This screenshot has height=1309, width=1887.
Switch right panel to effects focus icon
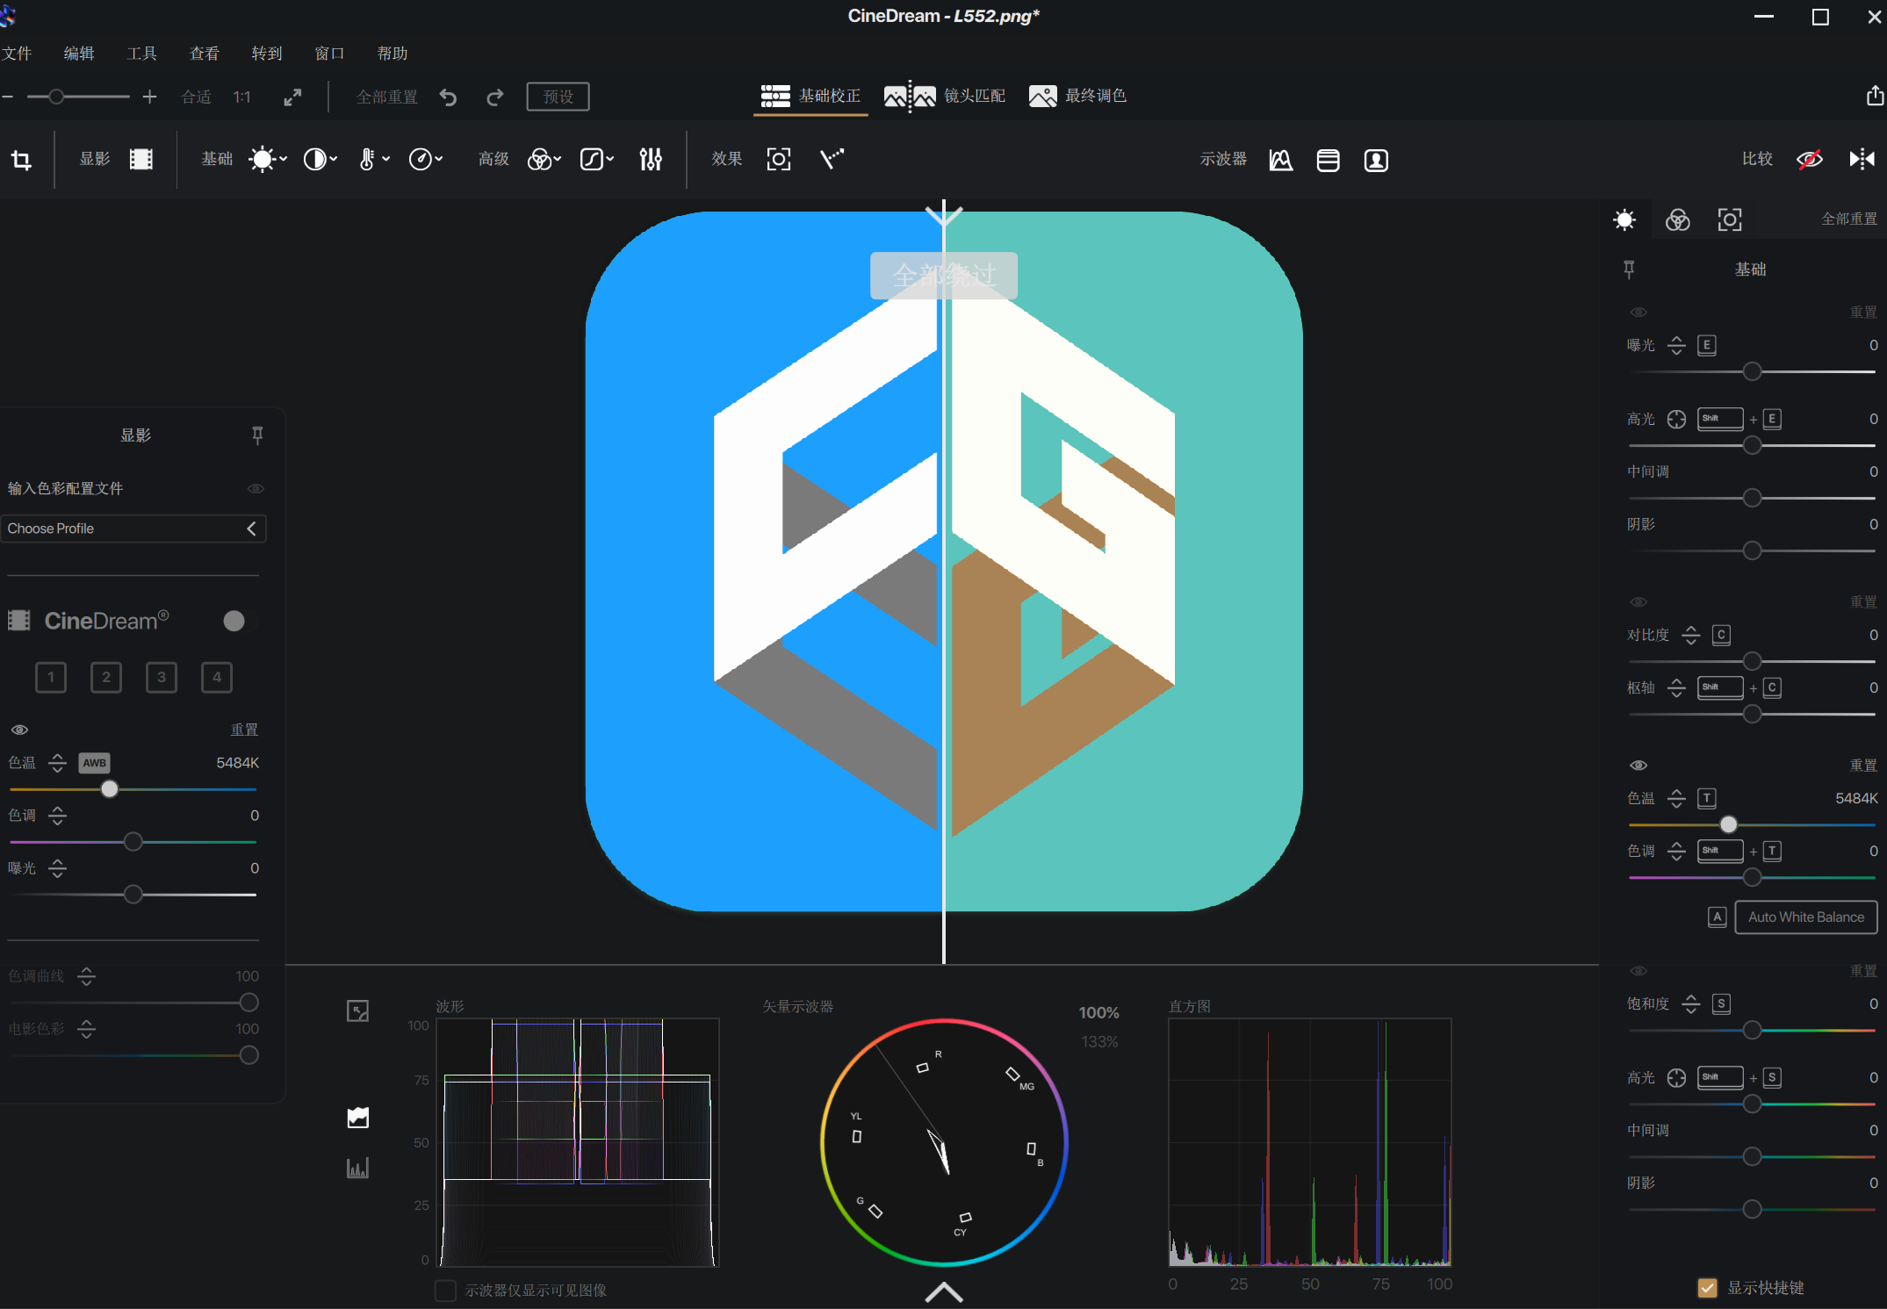[1730, 219]
